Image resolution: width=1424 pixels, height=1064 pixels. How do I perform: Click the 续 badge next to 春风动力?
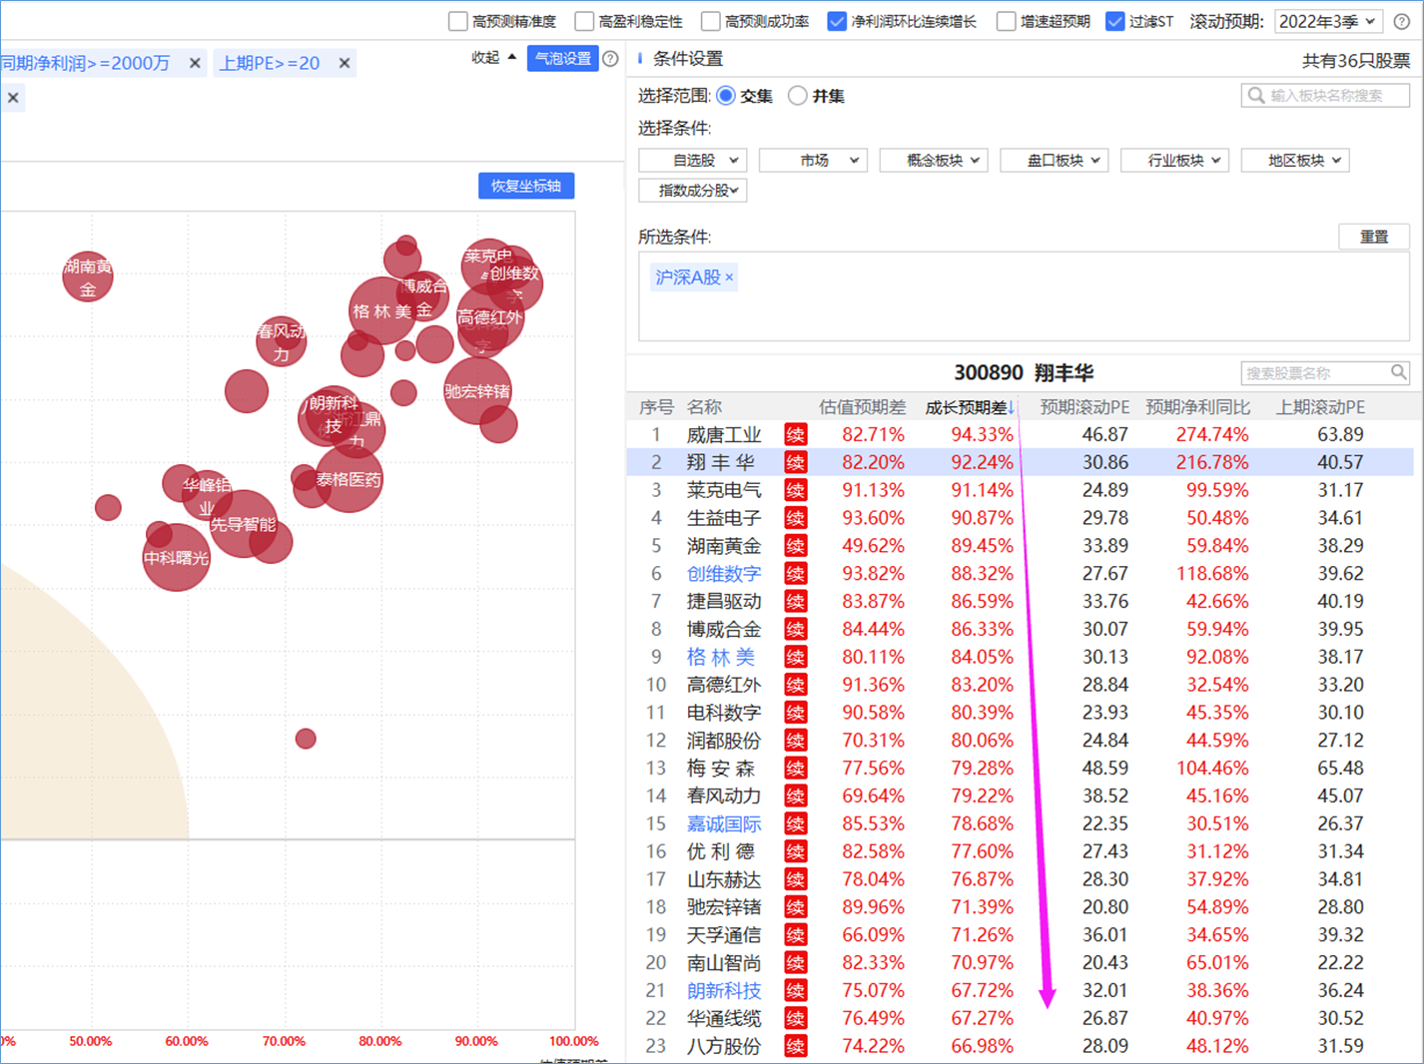pyautogui.click(x=795, y=796)
